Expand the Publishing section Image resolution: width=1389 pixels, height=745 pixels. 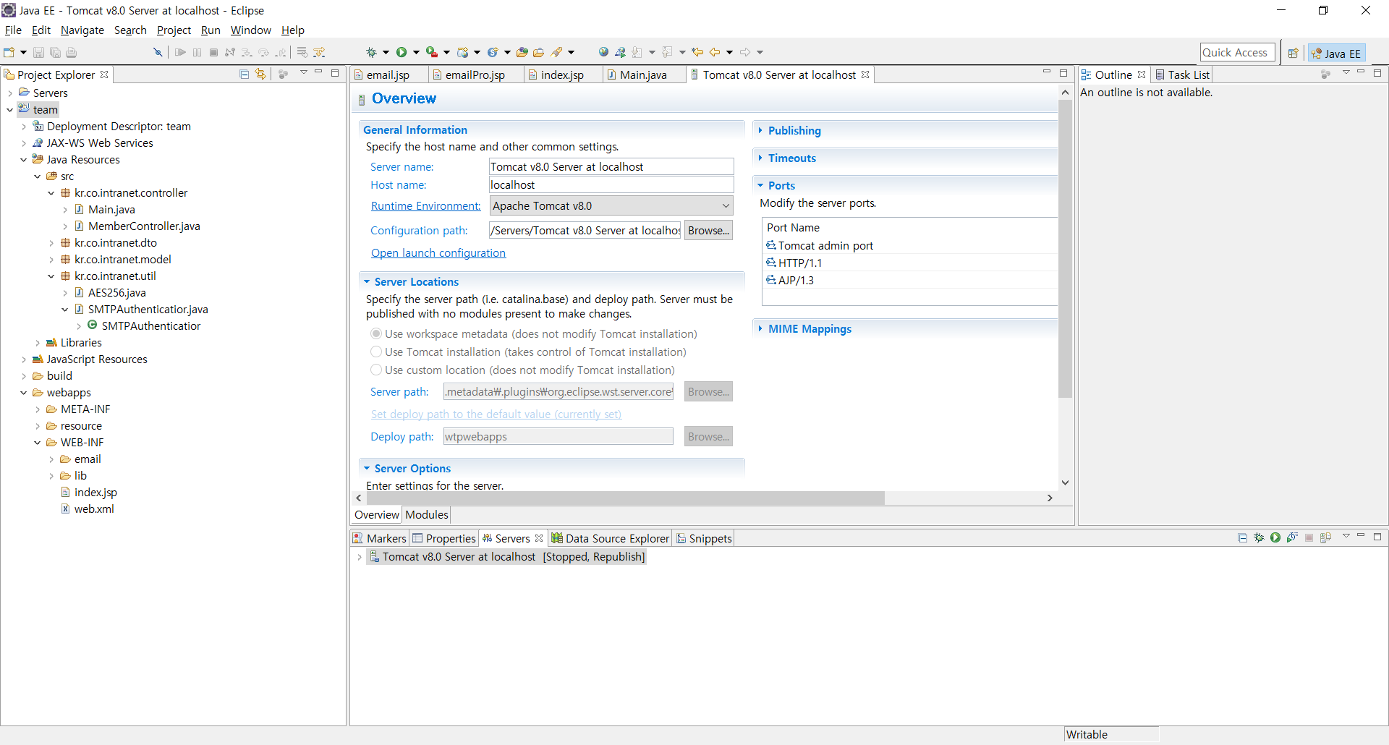[760, 130]
